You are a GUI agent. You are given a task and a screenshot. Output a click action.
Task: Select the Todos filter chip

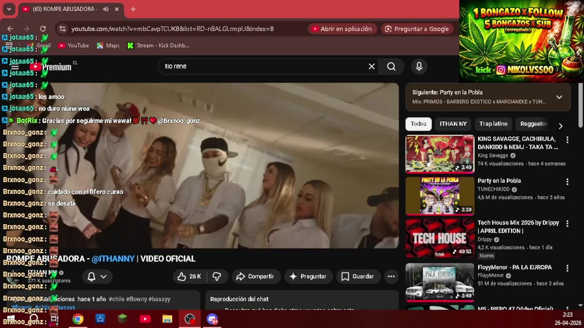pyautogui.click(x=418, y=124)
